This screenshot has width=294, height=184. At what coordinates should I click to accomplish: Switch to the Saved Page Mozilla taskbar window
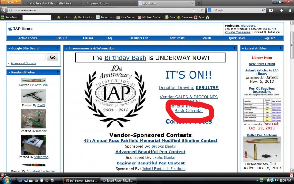pyautogui.click(x=118, y=181)
